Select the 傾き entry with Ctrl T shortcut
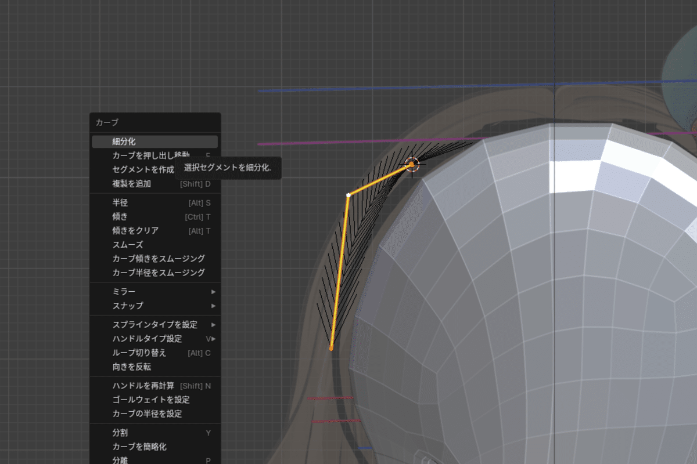The width and height of the screenshot is (697, 464). click(x=155, y=217)
